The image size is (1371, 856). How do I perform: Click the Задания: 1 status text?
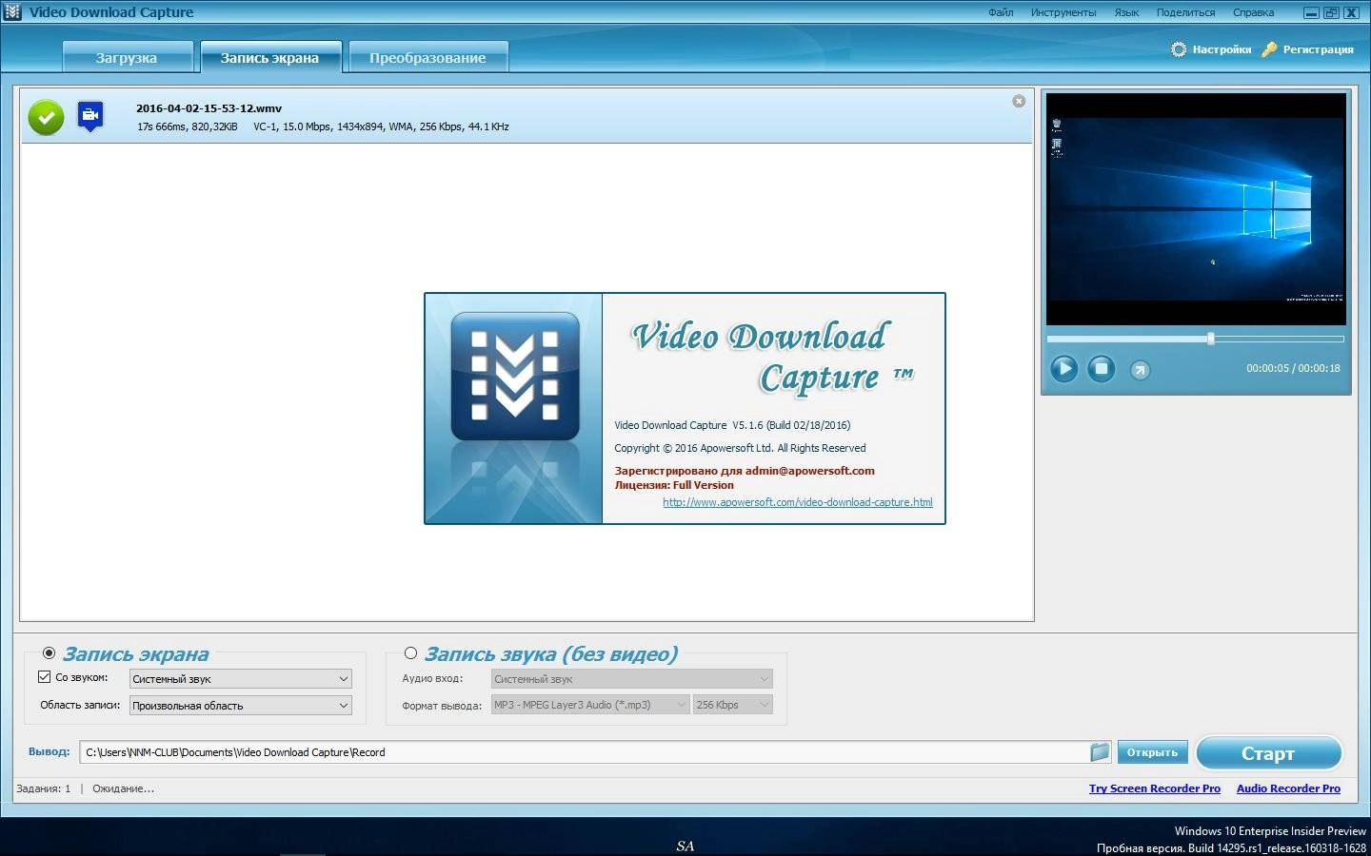[44, 788]
